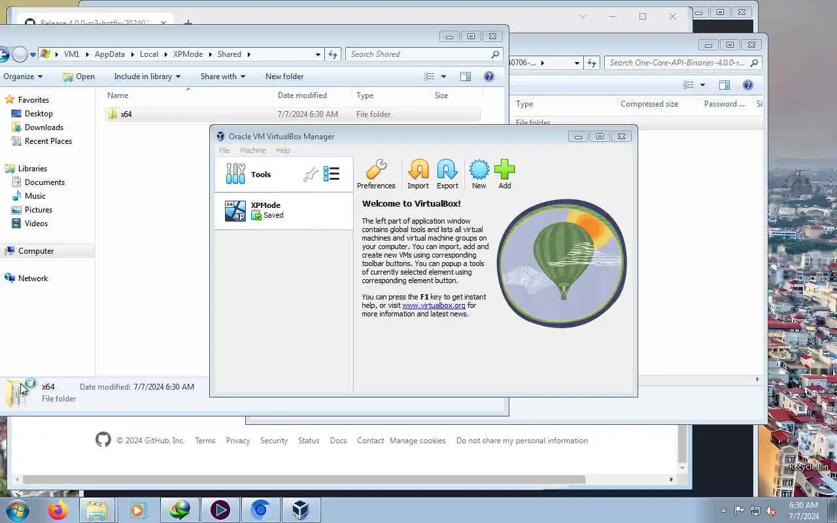Open the VirtualBox Machine menu
837x523 pixels.
click(x=252, y=150)
